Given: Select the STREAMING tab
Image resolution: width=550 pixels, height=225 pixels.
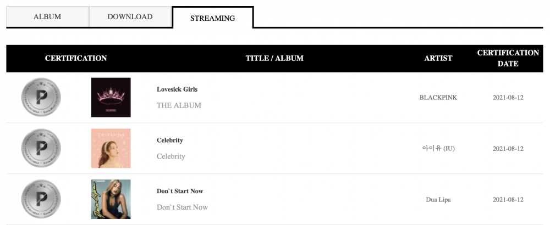Looking at the screenshot, I should pyautogui.click(x=212, y=18).
